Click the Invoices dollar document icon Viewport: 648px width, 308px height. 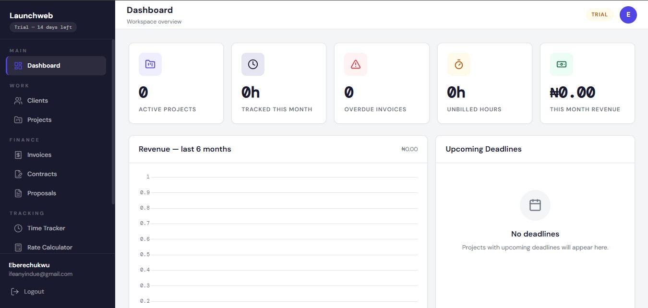[18, 155]
